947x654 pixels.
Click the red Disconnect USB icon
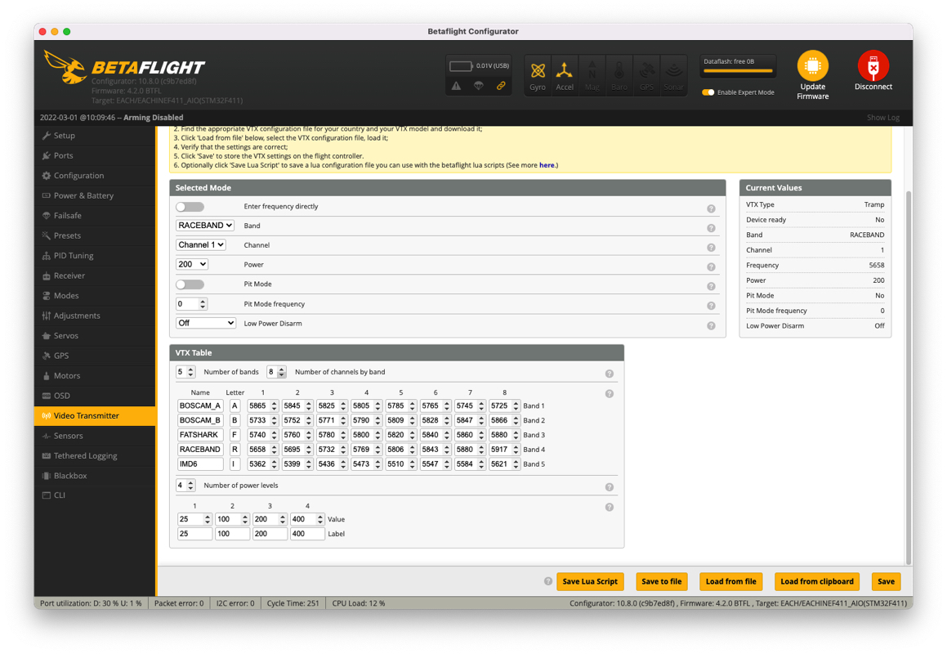873,66
